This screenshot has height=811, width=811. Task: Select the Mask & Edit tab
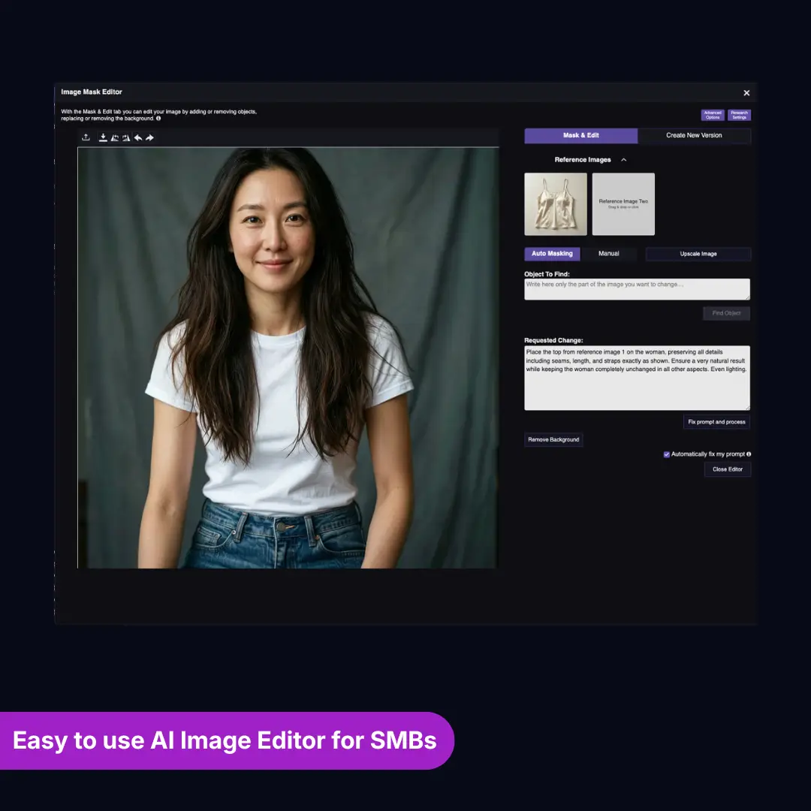click(x=580, y=136)
